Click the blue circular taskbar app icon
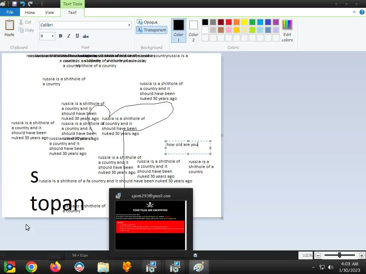Viewport: 366px width, 274px height. (x=79, y=267)
